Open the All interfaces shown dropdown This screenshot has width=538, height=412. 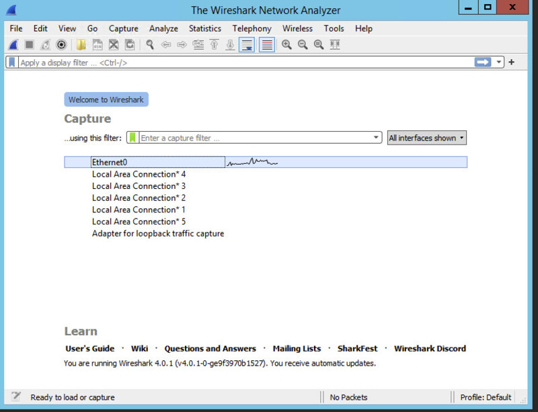pos(426,138)
